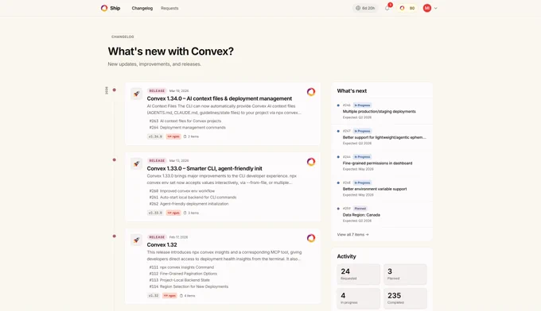Click rocket icon on Convex 1.33.0 card

136,163
